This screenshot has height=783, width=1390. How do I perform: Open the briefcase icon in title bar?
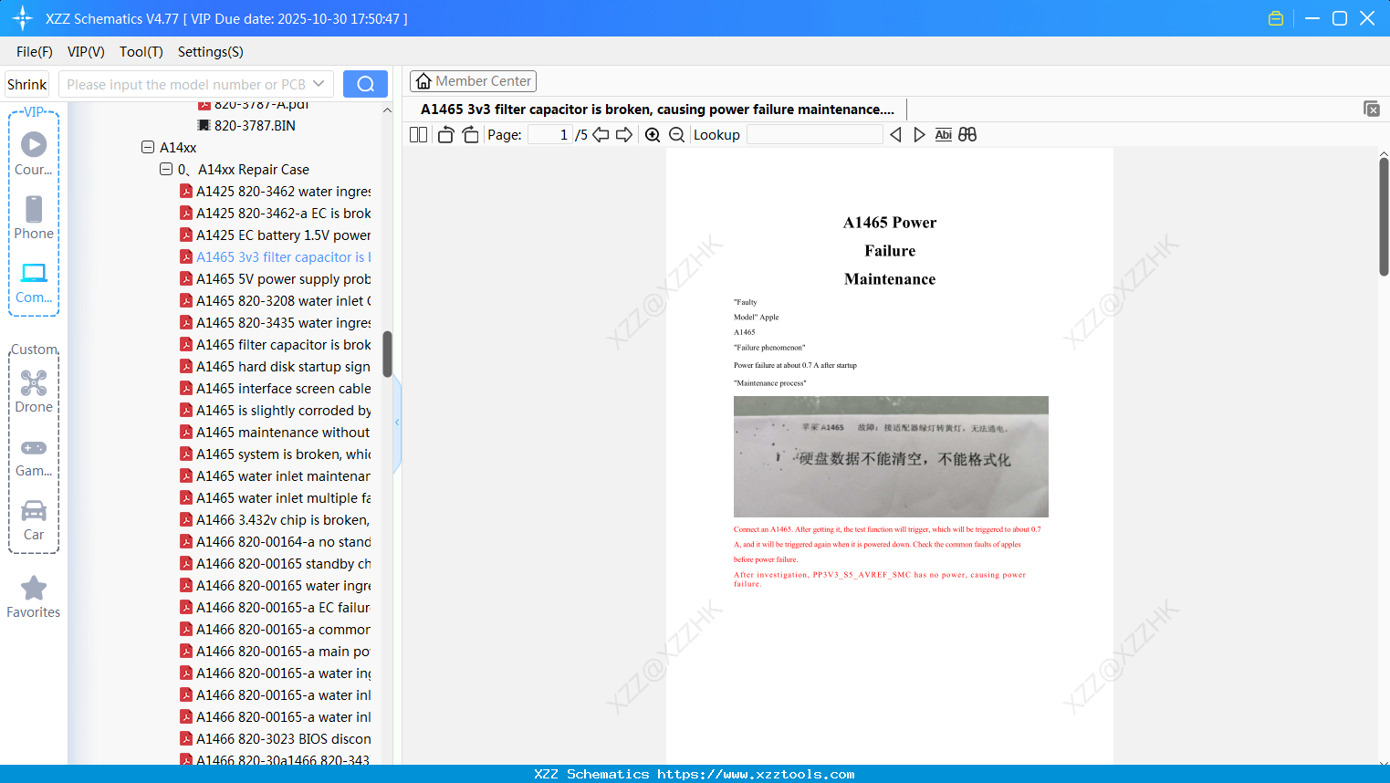click(1276, 18)
